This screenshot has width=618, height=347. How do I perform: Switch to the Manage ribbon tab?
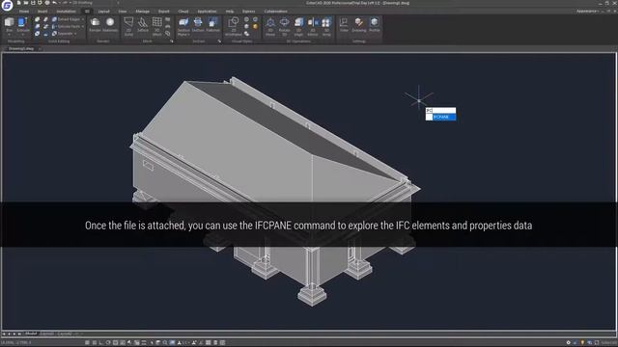point(143,12)
